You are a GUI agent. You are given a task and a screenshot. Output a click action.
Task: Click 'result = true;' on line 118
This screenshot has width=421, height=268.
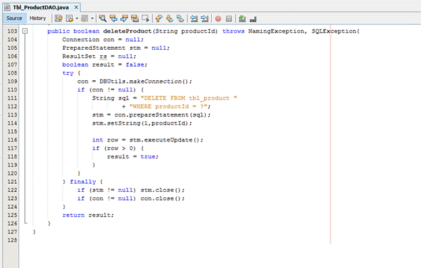click(x=133, y=157)
